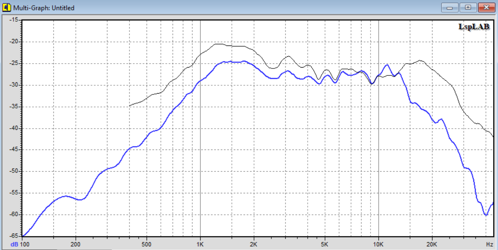Click the -15 dB axis value
This screenshot has height=250, width=498.
click(x=15, y=20)
